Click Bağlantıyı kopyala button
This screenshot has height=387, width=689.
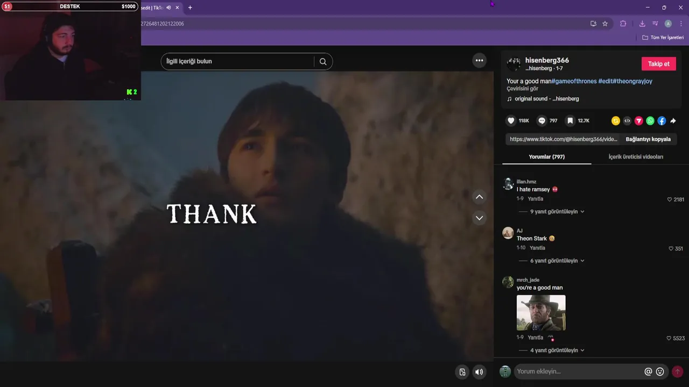[648, 139]
